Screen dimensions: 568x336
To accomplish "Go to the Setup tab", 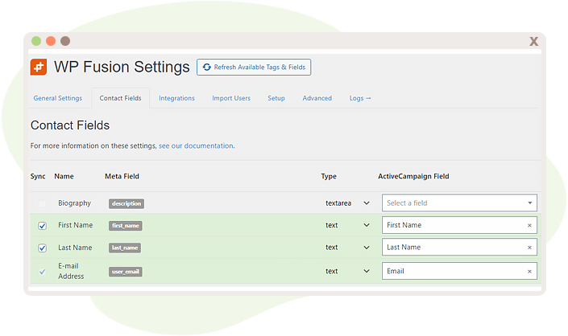I will pyautogui.click(x=276, y=98).
